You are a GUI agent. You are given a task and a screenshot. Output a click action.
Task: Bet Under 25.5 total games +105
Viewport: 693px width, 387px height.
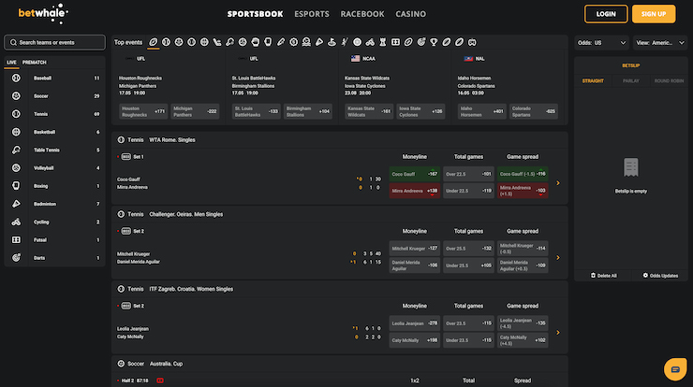pos(468,265)
